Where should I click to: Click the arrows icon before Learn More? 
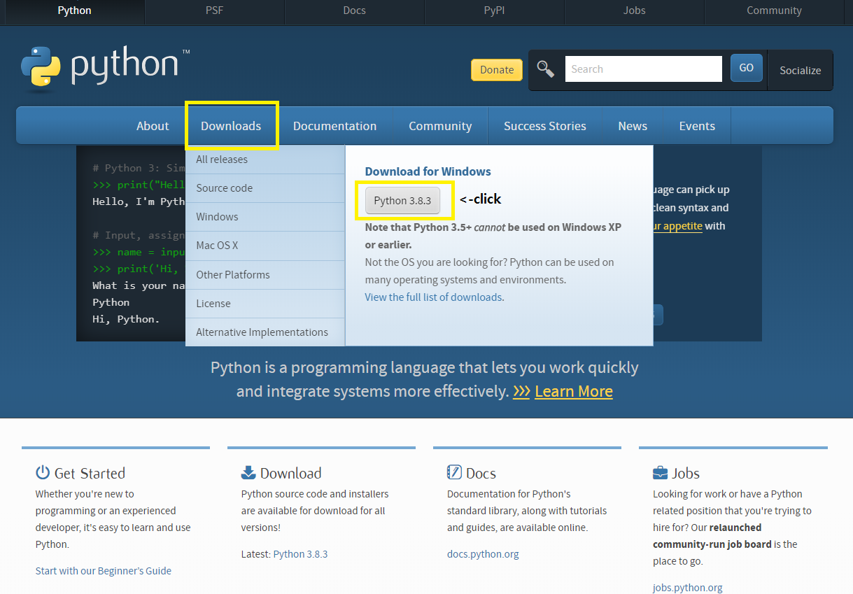click(521, 391)
